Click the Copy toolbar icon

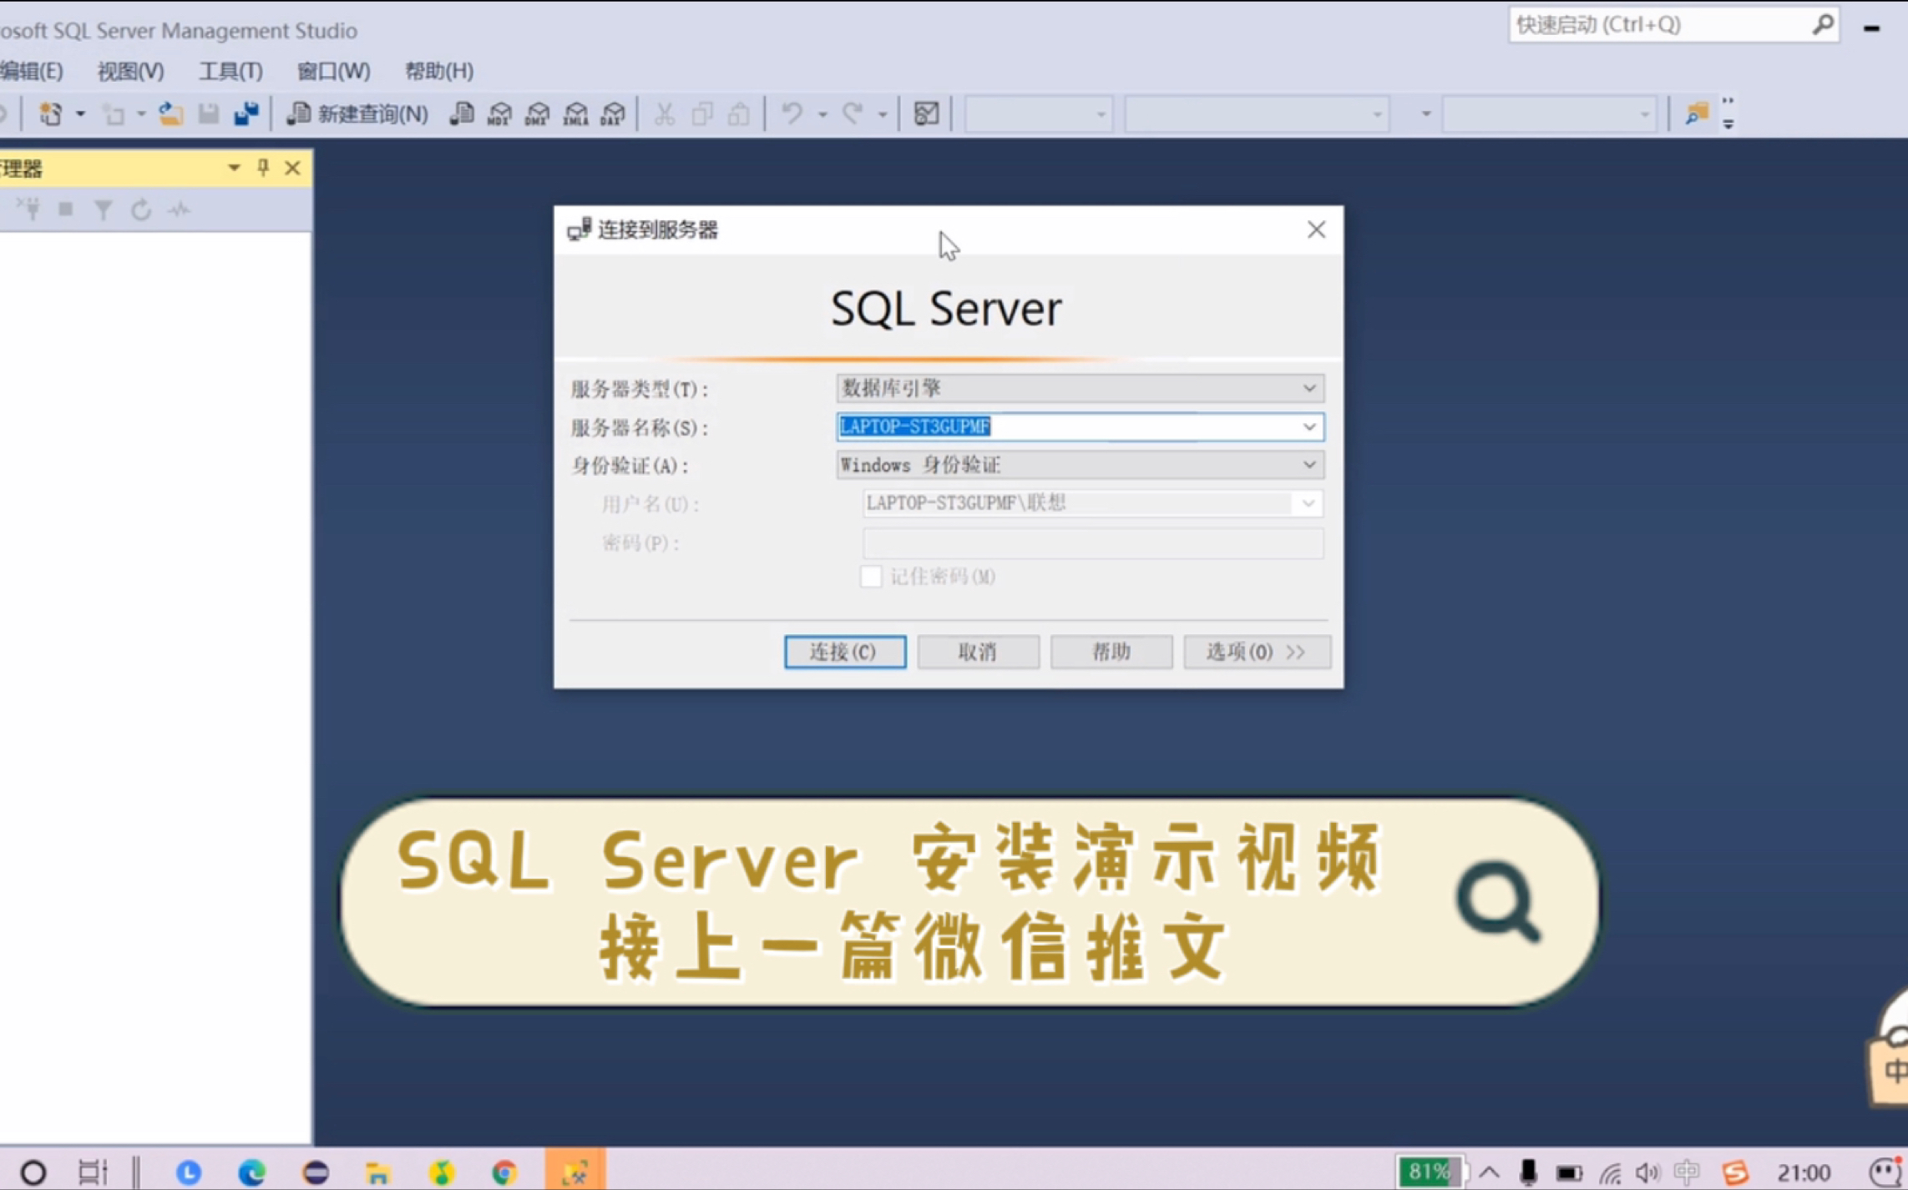click(702, 113)
